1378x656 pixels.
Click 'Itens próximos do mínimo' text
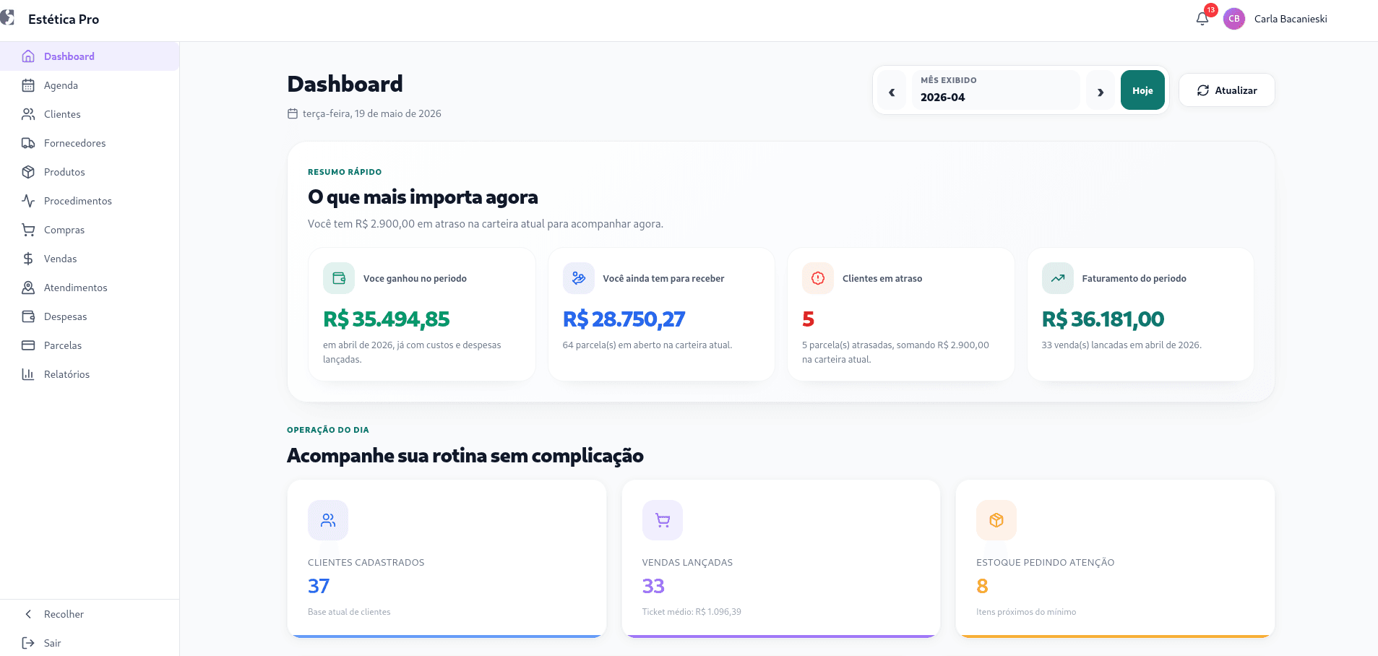click(1026, 612)
